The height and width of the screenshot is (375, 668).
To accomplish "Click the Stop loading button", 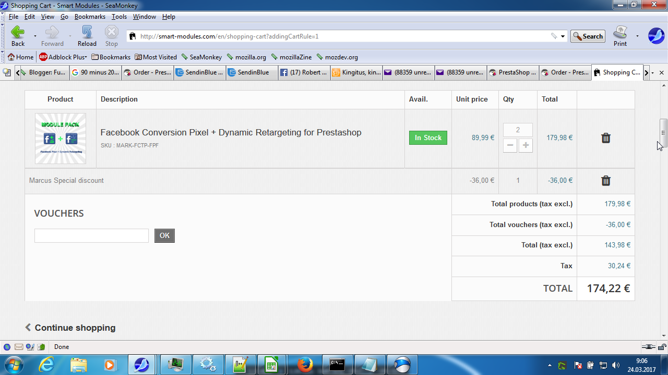I will tap(112, 36).
